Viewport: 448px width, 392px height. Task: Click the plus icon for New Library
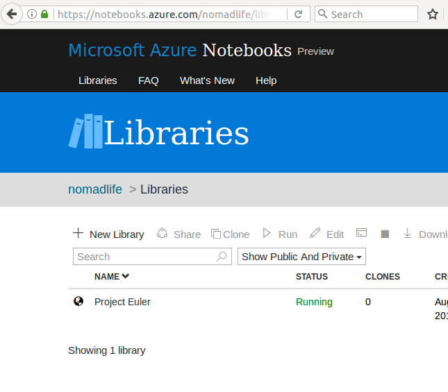[78, 233]
